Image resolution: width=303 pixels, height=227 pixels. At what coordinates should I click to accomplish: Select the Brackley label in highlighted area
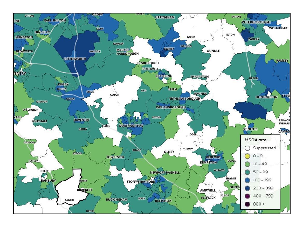tap(85, 190)
